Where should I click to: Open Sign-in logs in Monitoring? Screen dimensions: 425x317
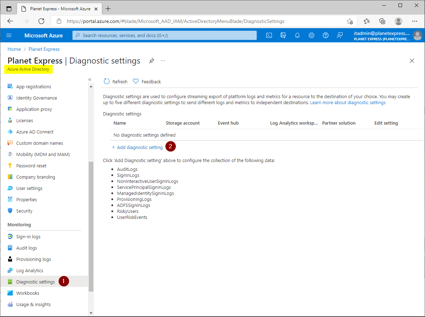[x=28, y=237]
